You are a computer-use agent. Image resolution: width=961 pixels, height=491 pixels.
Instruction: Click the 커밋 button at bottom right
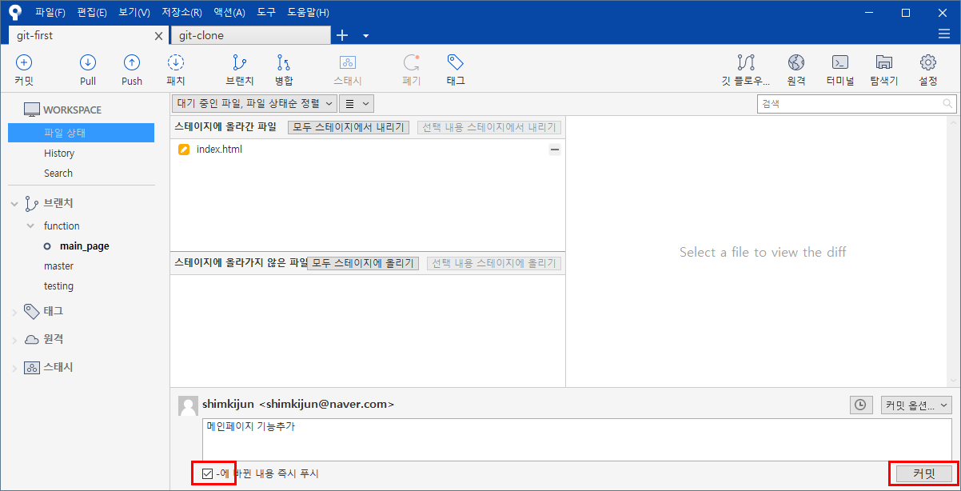(x=923, y=473)
